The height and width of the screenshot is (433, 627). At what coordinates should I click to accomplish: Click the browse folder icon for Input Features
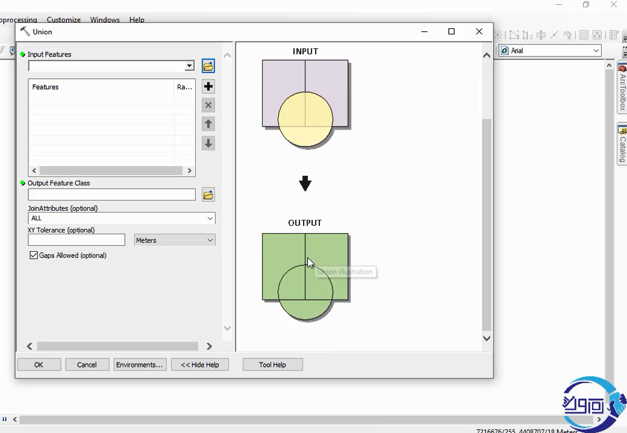[208, 66]
